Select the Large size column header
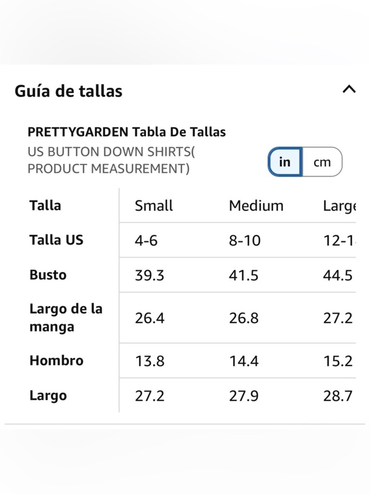The image size is (370, 494). pyautogui.click(x=339, y=206)
